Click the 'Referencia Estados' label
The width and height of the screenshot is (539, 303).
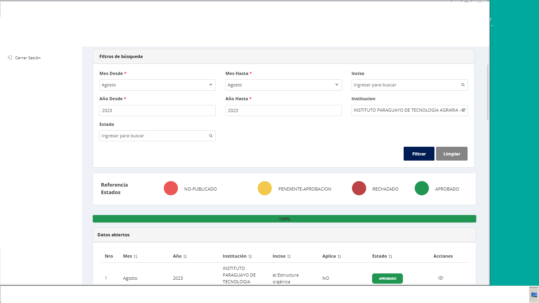click(x=114, y=189)
